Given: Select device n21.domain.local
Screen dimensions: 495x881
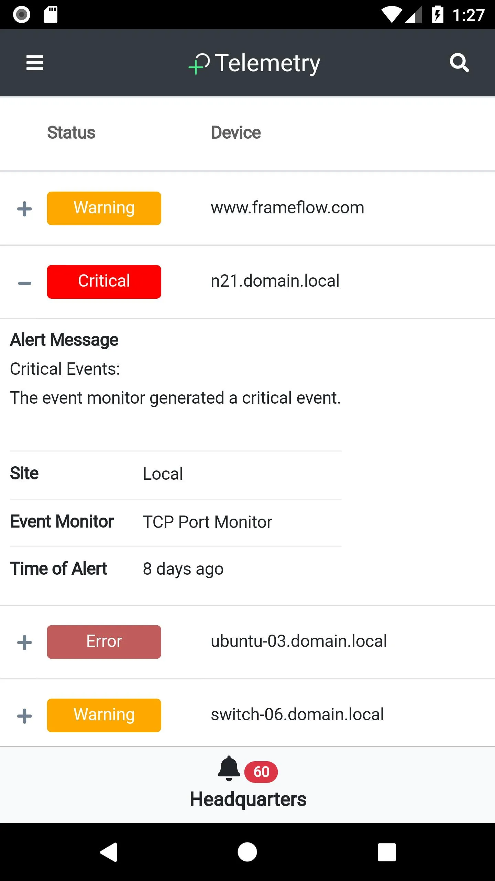Looking at the screenshot, I should click(275, 281).
